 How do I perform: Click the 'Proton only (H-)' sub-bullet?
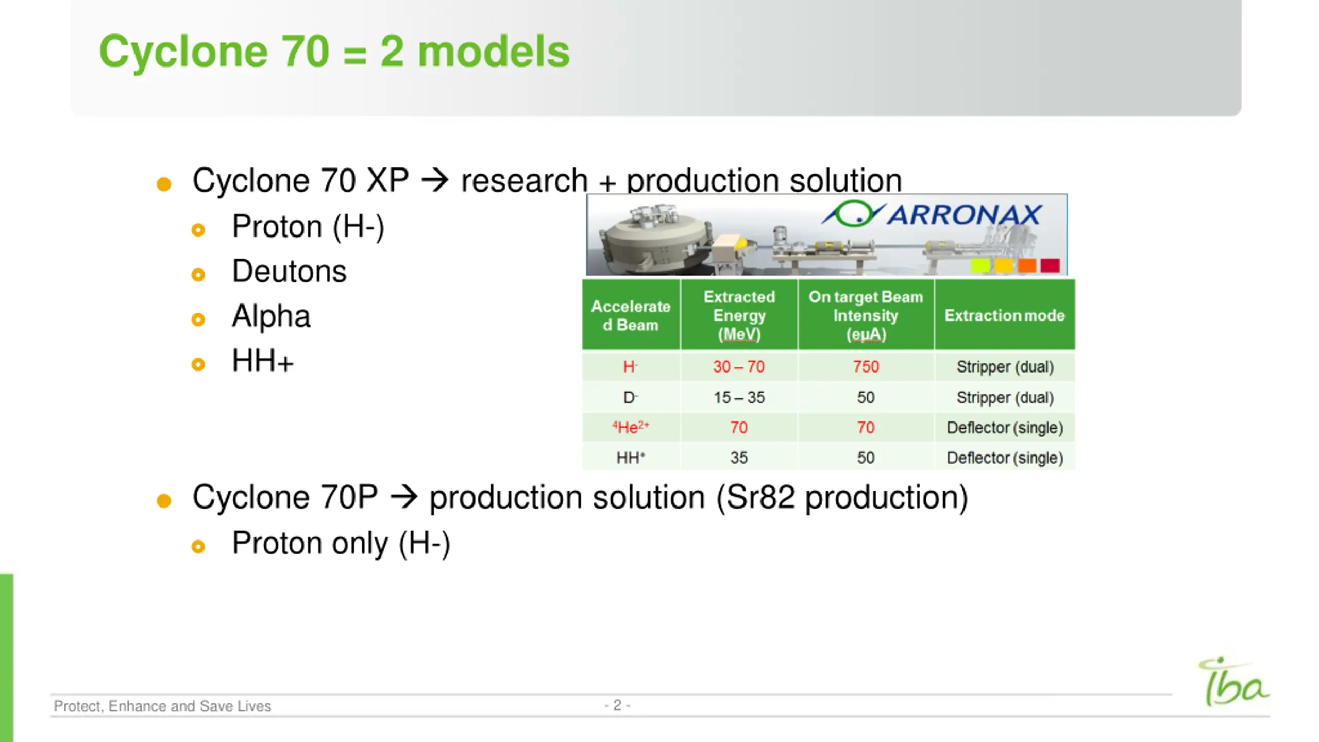(x=341, y=543)
